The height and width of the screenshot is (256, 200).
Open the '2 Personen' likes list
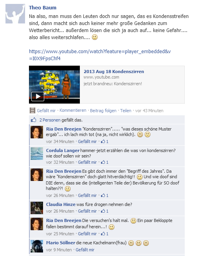coord(50,120)
